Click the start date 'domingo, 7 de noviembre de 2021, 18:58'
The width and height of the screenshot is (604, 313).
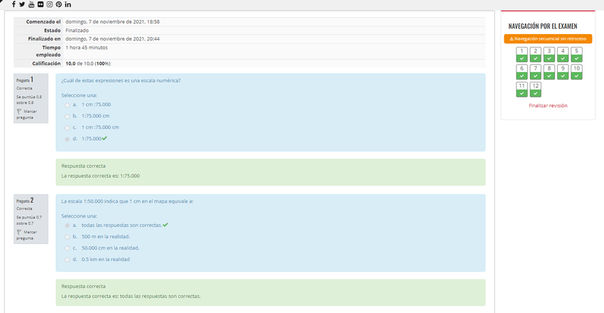click(x=113, y=22)
